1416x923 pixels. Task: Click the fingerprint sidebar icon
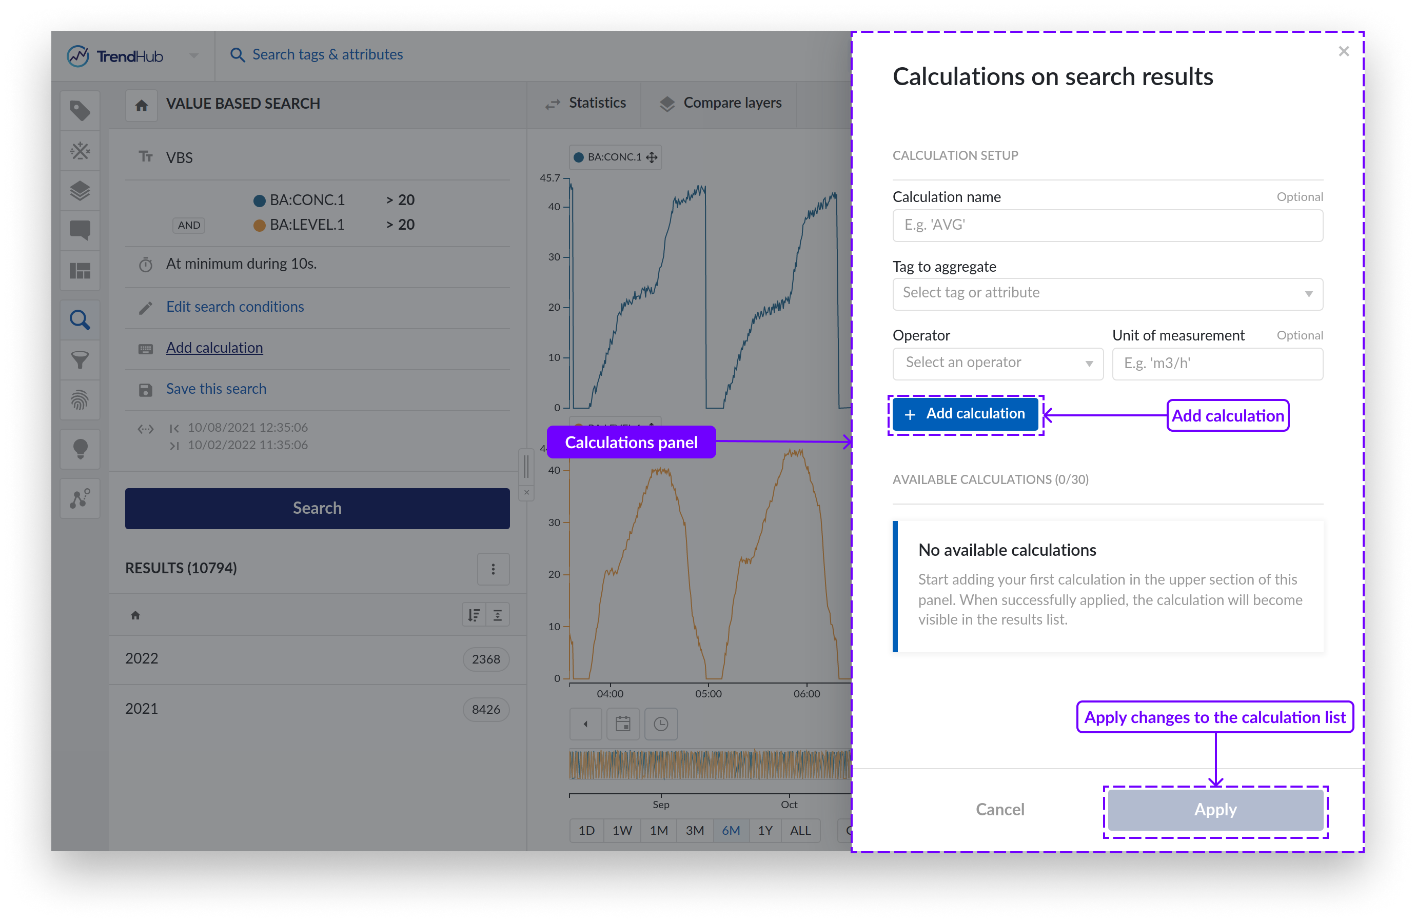[x=80, y=399]
